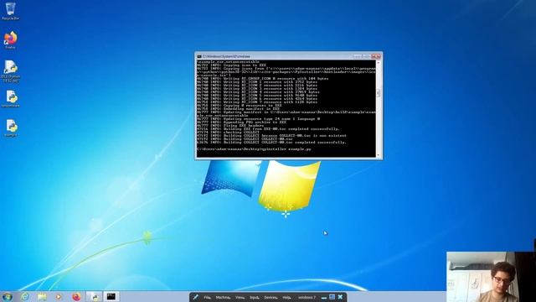Click the cmd window title bar text

coord(226,56)
